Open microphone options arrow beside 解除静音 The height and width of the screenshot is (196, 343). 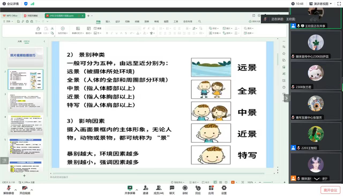(16, 190)
